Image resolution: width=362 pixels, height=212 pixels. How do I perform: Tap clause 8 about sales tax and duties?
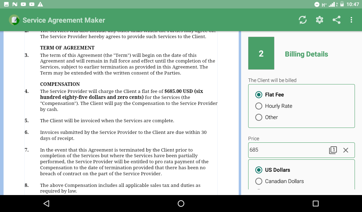coord(120,188)
